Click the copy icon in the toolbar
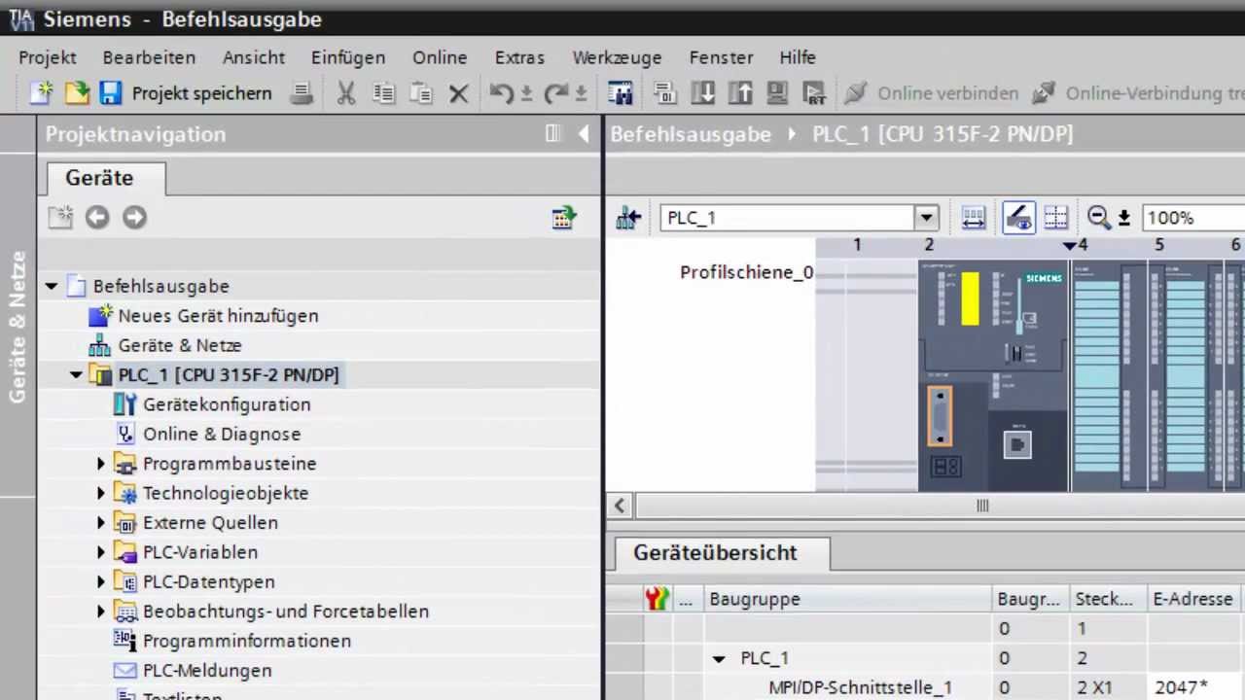The image size is (1245, 700). (x=384, y=93)
